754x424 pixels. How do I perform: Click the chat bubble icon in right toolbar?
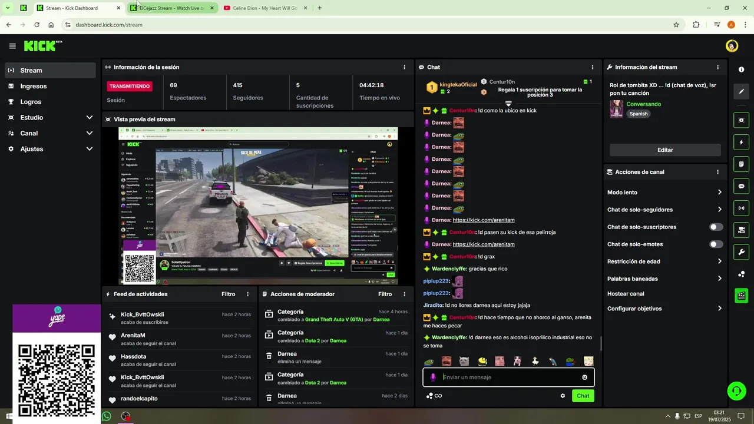(741, 186)
